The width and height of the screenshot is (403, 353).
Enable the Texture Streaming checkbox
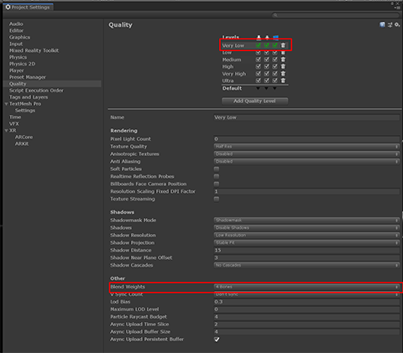pyautogui.click(x=217, y=199)
